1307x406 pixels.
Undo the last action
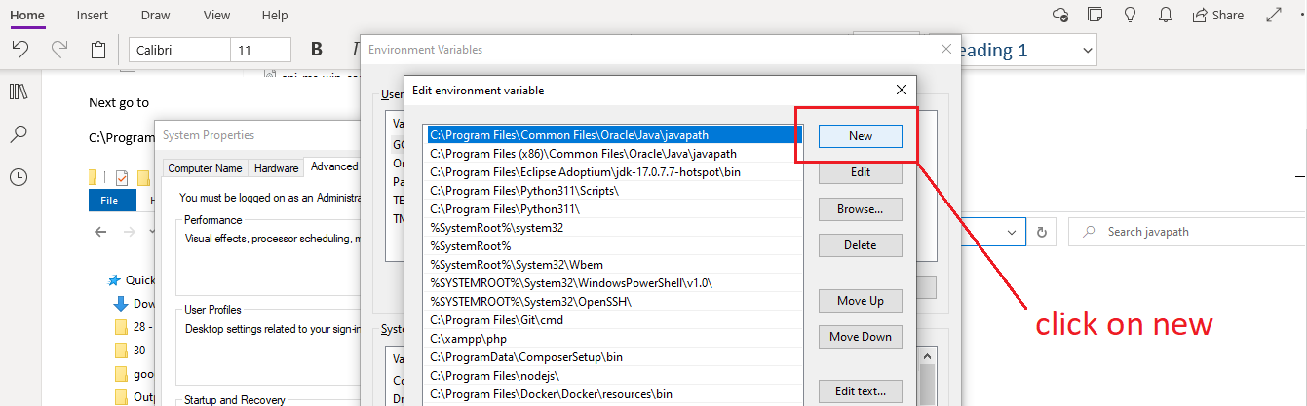coord(20,50)
